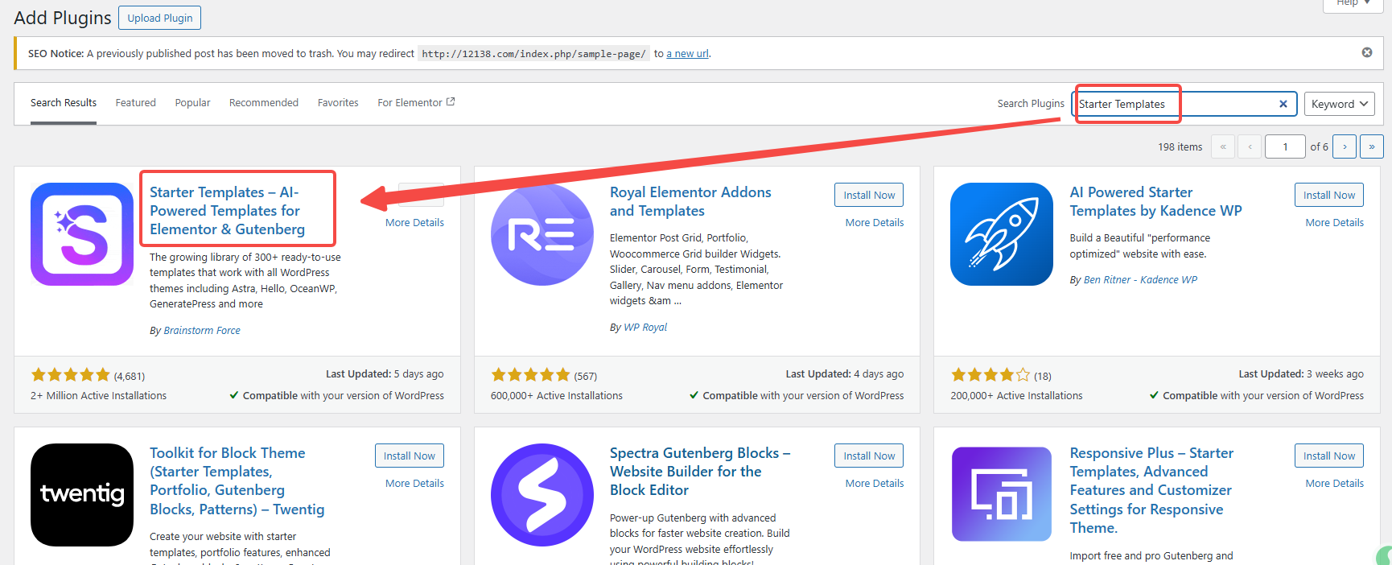Open the For Elementor external tab
This screenshot has width=1392, height=565.
415,103
